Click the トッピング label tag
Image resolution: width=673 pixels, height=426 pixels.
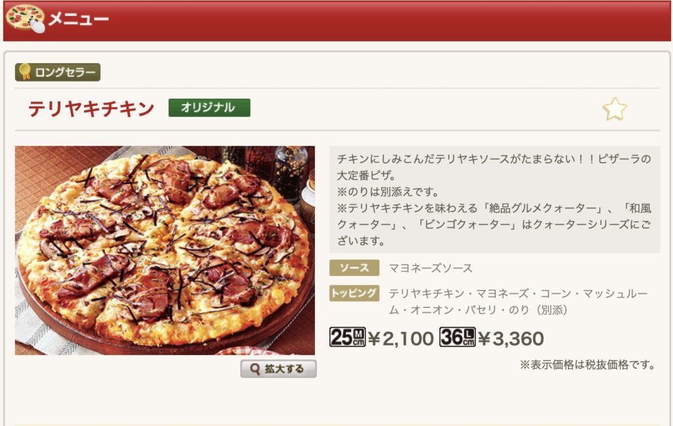(354, 293)
